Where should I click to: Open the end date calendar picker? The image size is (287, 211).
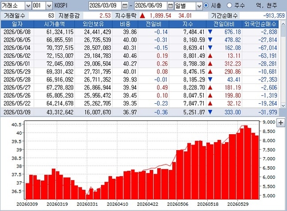tap(170, 6)
